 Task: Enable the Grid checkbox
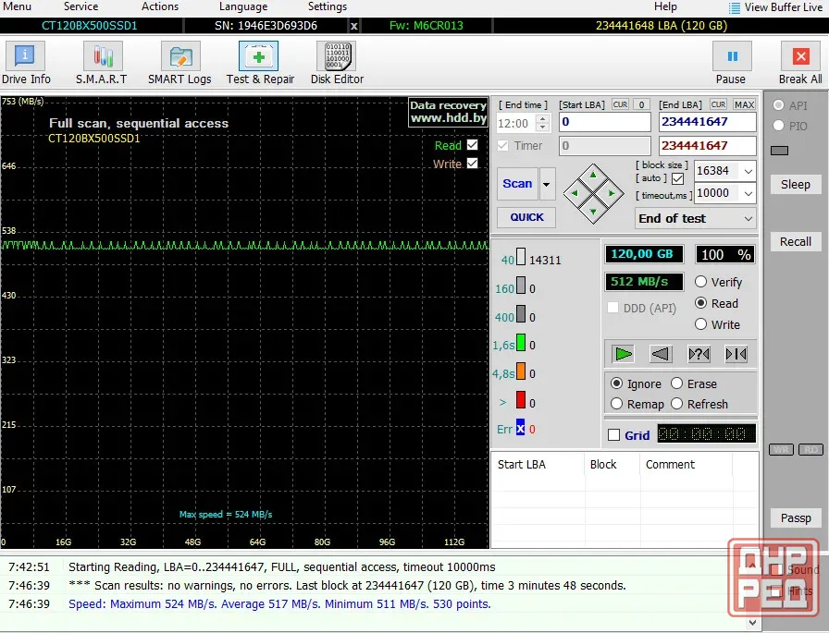coord(613,435)
